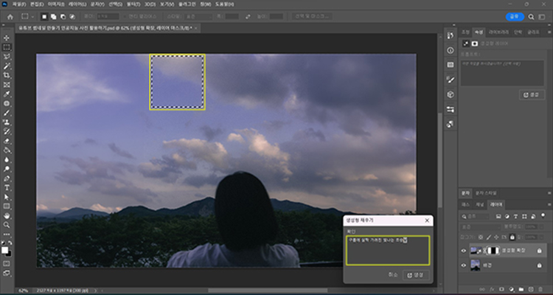This screenshot has height=295, width=553.
Task: Select the Pen tool
Action: click(x=7, y=178)
